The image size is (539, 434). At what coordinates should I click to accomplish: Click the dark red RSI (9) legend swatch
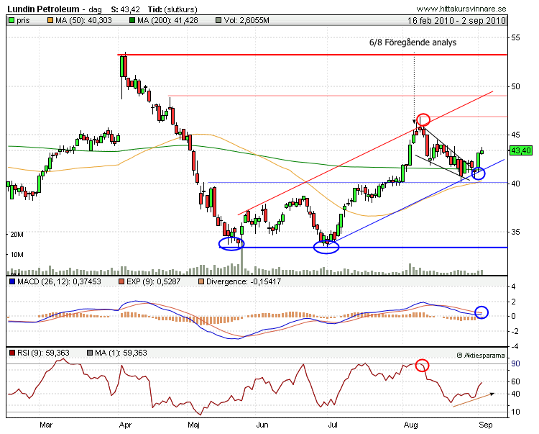coord(12,353)
